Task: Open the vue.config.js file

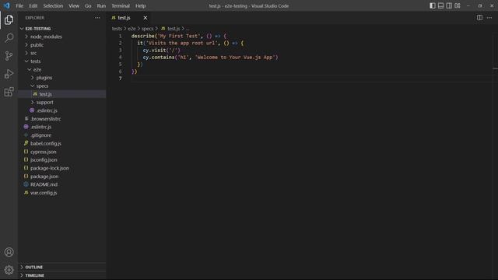Action: [62, 193]
